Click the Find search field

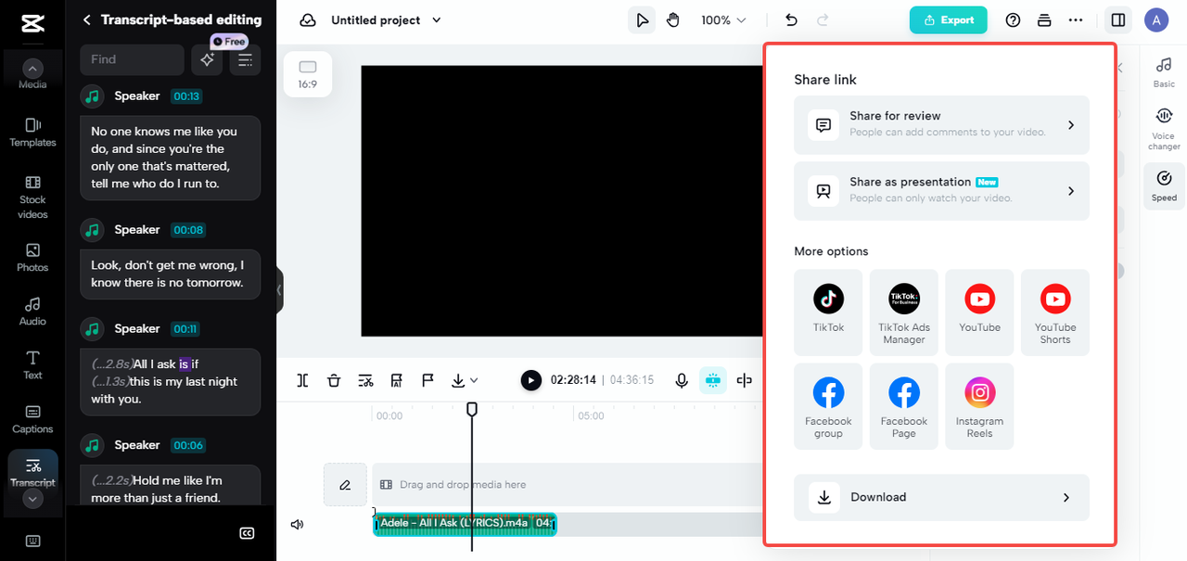(x=132, y=59)
